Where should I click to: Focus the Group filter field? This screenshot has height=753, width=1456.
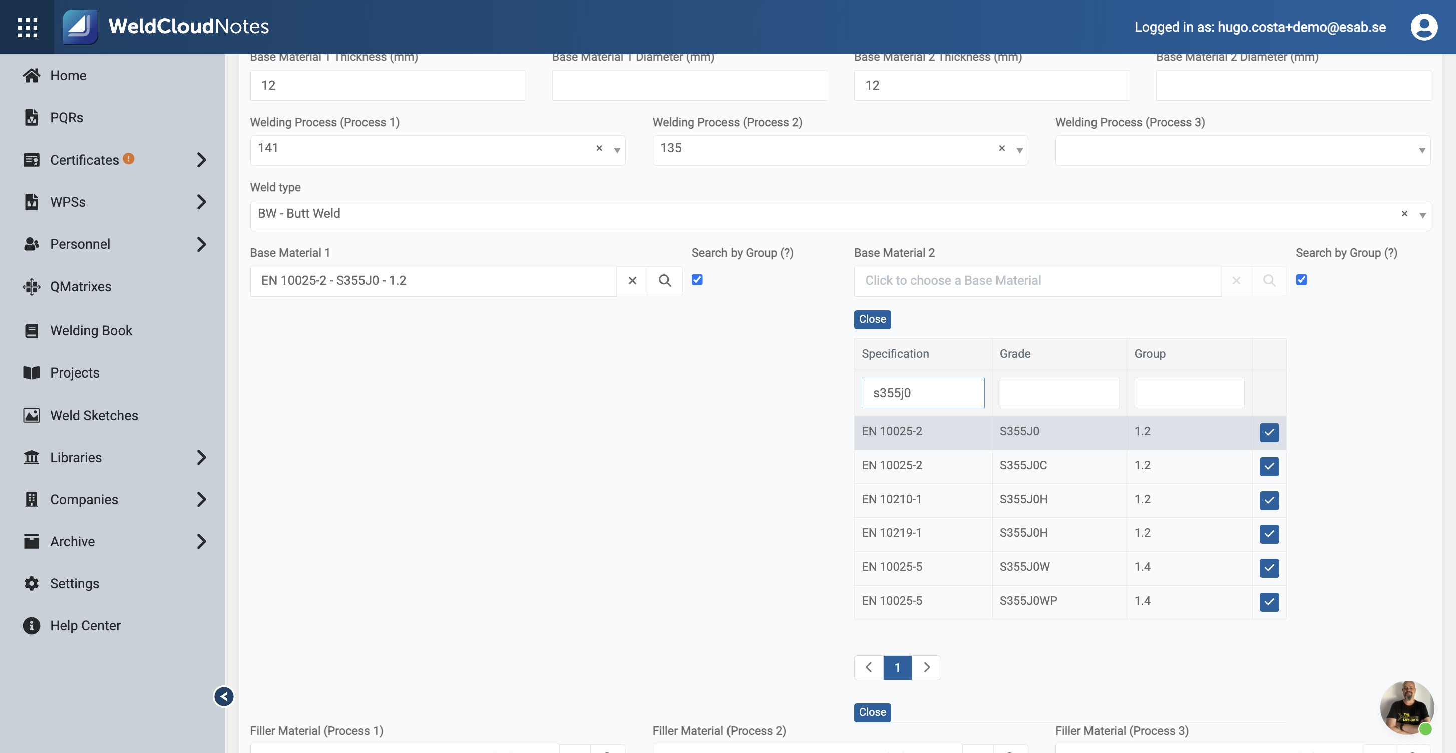(1189, 393)
